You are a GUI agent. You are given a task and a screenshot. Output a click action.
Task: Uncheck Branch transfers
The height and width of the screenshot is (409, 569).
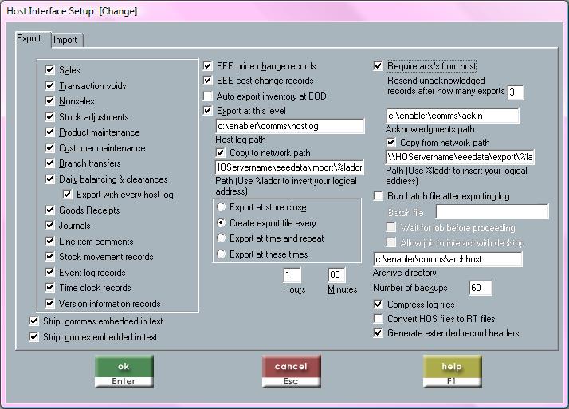pos(49,163)
